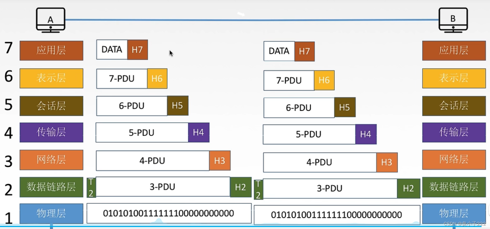Click host B's 物理层 layer box
This screenshot has height=229, width=490.
tap(454, 213)
